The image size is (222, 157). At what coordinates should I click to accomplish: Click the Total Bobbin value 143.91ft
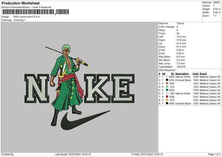click(x=181, y=67)
